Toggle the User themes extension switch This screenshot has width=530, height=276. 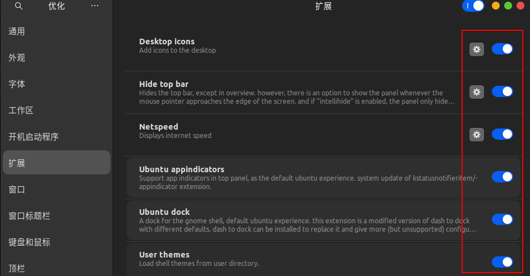[x=503, y=262]
